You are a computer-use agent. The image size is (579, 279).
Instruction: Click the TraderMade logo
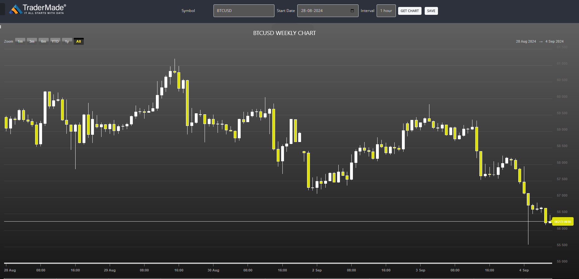tap(38, 9)
